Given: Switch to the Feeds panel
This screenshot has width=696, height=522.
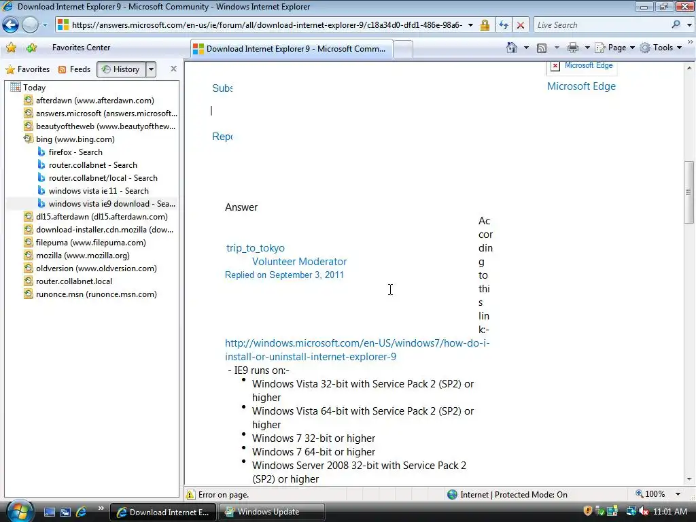Looking at the screenshot, I should 75,69.
